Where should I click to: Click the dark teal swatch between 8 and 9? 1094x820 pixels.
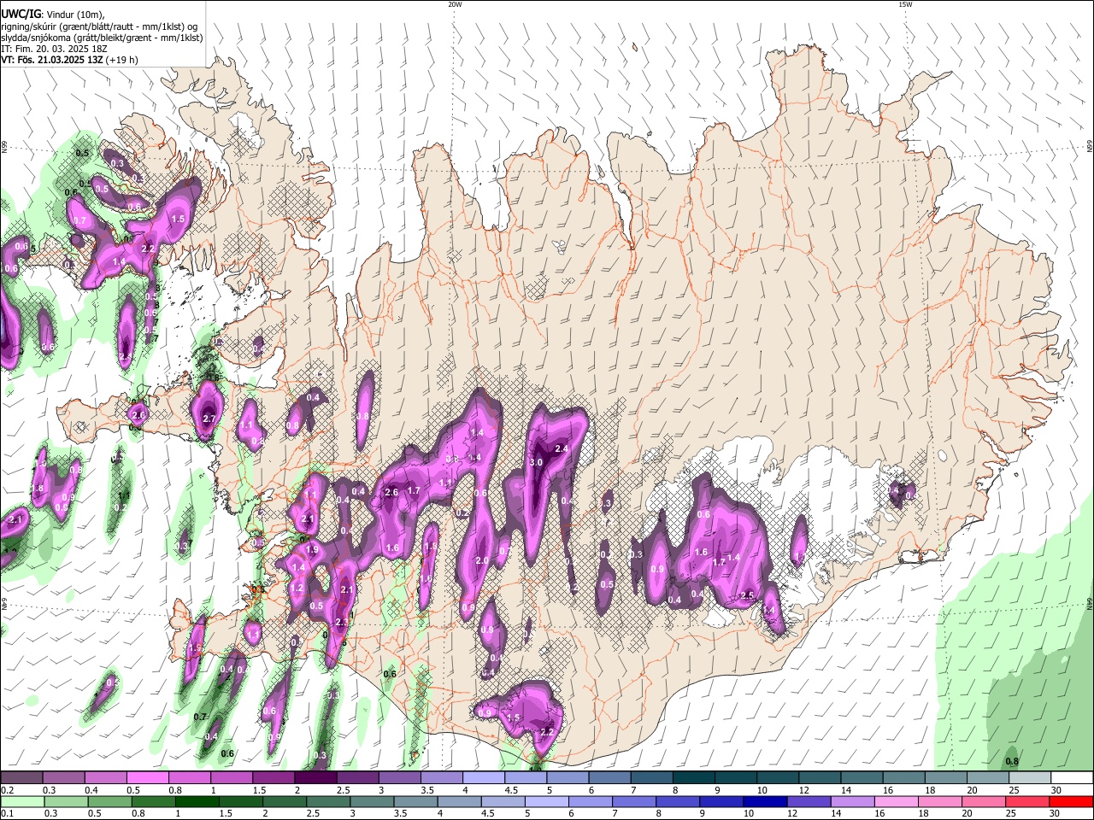pos(692,778)
